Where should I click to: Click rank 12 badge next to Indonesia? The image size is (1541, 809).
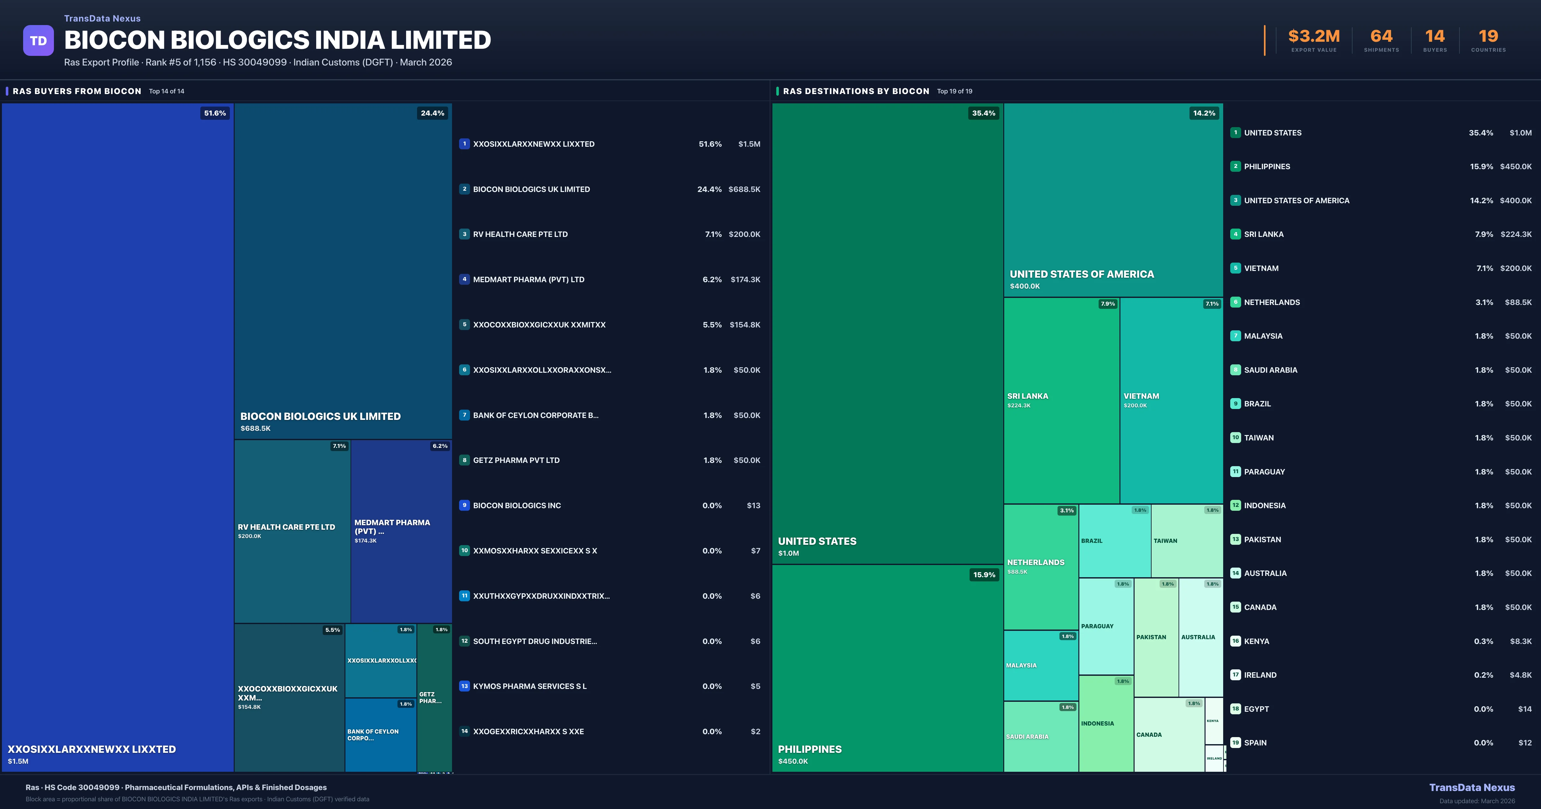pyautogui.click(x=1235, y=506)
